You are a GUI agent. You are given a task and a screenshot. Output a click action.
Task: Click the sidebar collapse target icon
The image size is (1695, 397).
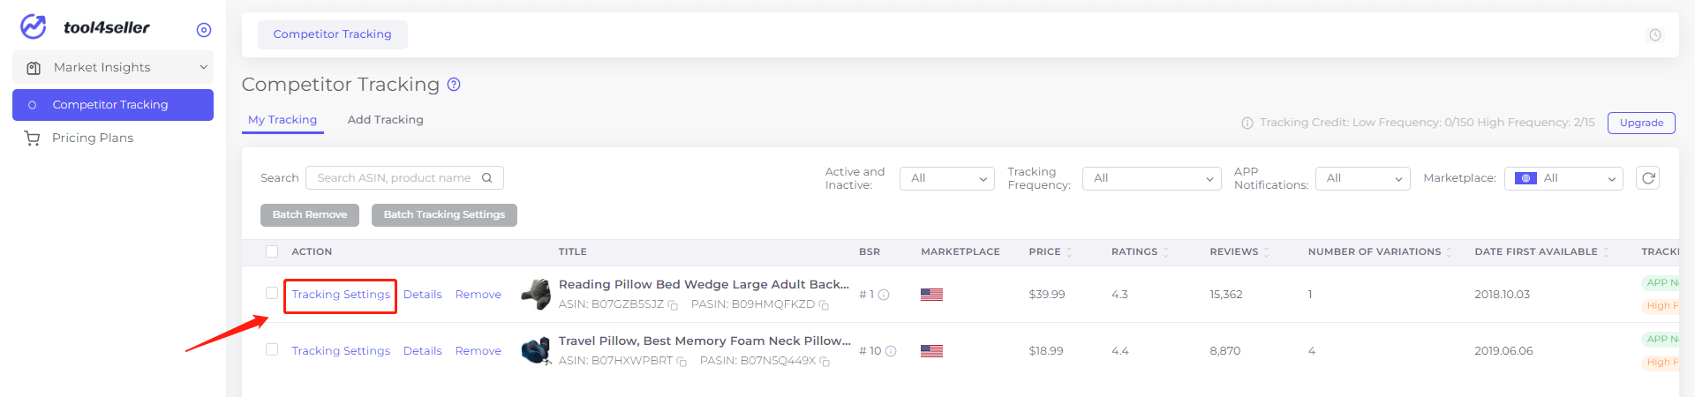pos(204,30)
